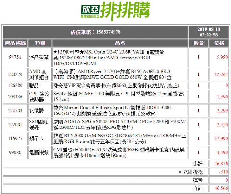Click the CPU 空冷散熱器 category cell

pos(40,97)
